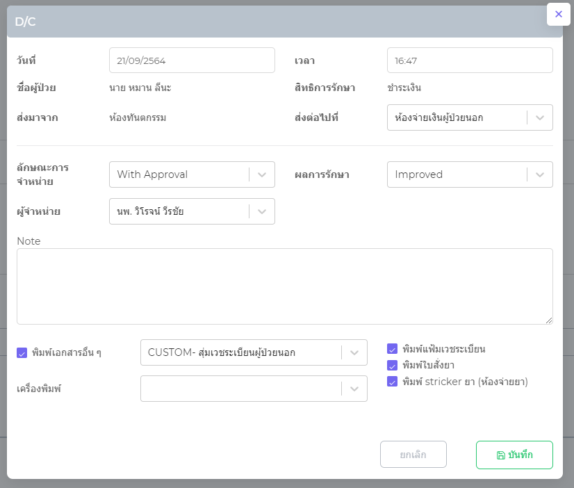Uncheck พิมพ์ stricker ยา checkbox
The height and width of the screenshot is (488, 574).
coord(393,382)
